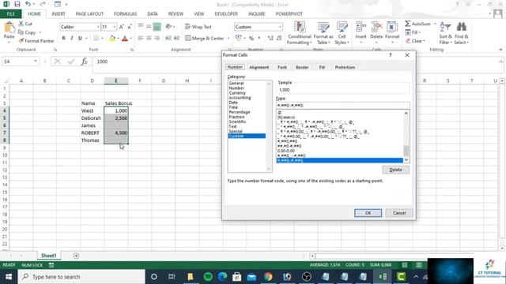Toggle align left in ribbon
This screenshot has height=284, width=506.
coord(141,38)
